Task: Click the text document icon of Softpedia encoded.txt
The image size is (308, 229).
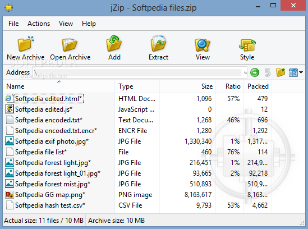Action: point(9,120)
